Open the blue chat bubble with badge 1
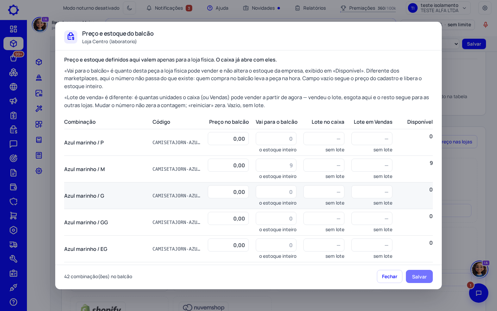Screen dimensions: 497x311 tap(479, 293)
